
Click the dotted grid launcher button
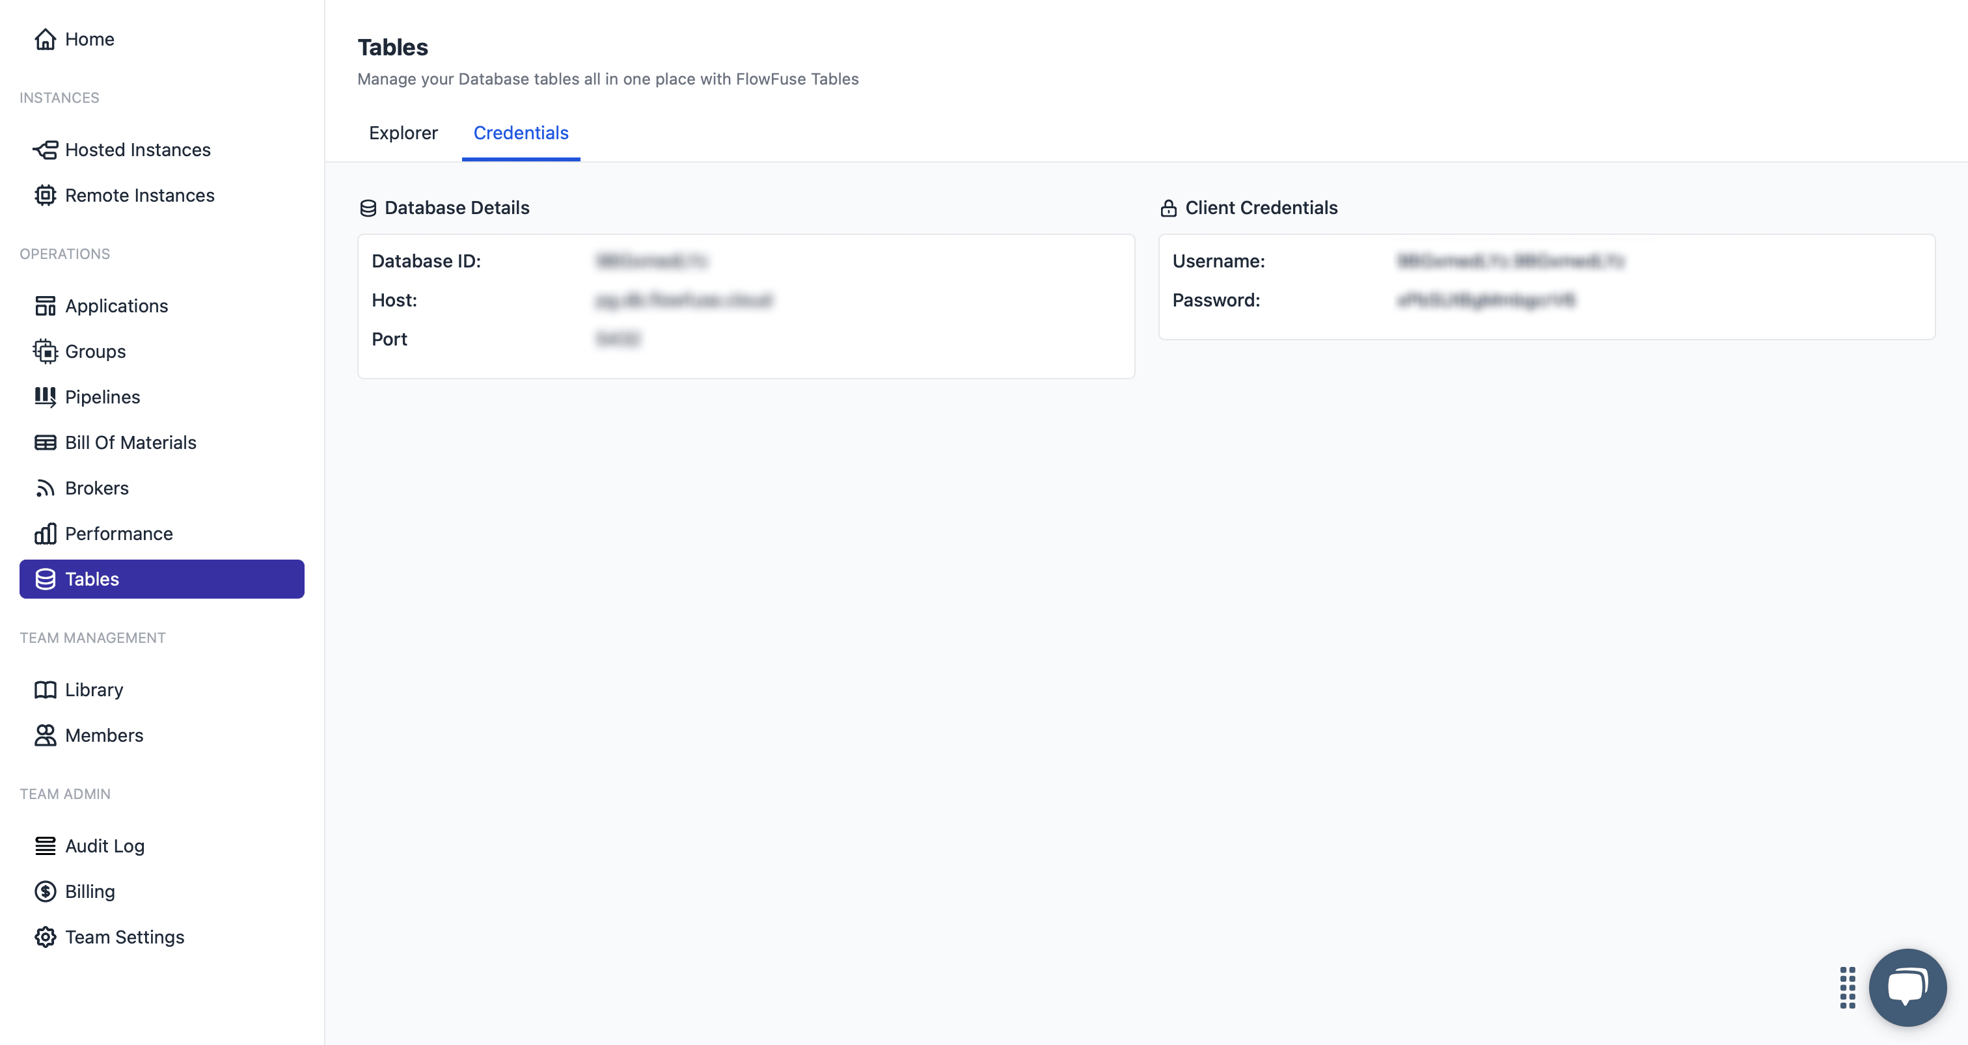click(1849, 986)
